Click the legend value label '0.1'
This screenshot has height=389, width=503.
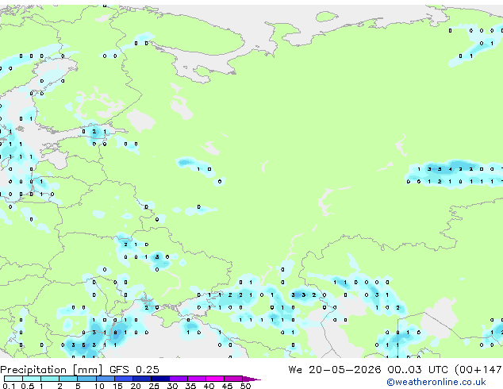click(x=9, y=386)
